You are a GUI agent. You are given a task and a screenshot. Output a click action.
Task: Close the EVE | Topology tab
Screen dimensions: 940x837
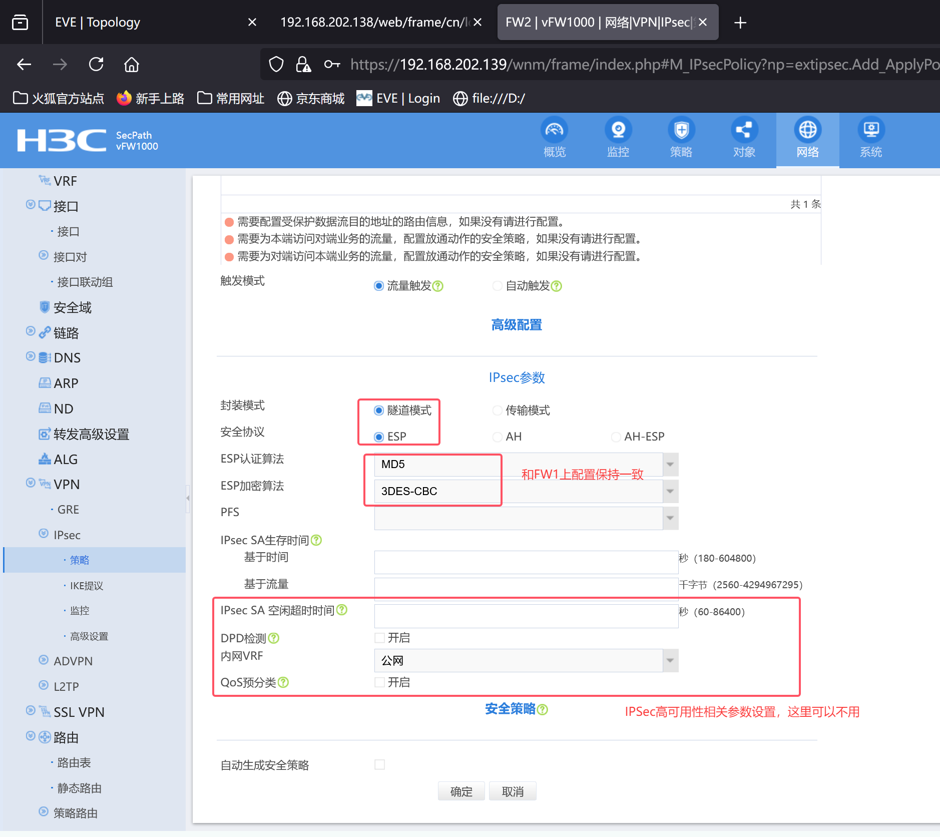coord(252,23)
